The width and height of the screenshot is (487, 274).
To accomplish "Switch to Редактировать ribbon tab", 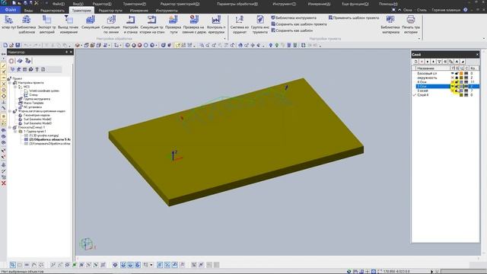I will [x=53, y=11].
